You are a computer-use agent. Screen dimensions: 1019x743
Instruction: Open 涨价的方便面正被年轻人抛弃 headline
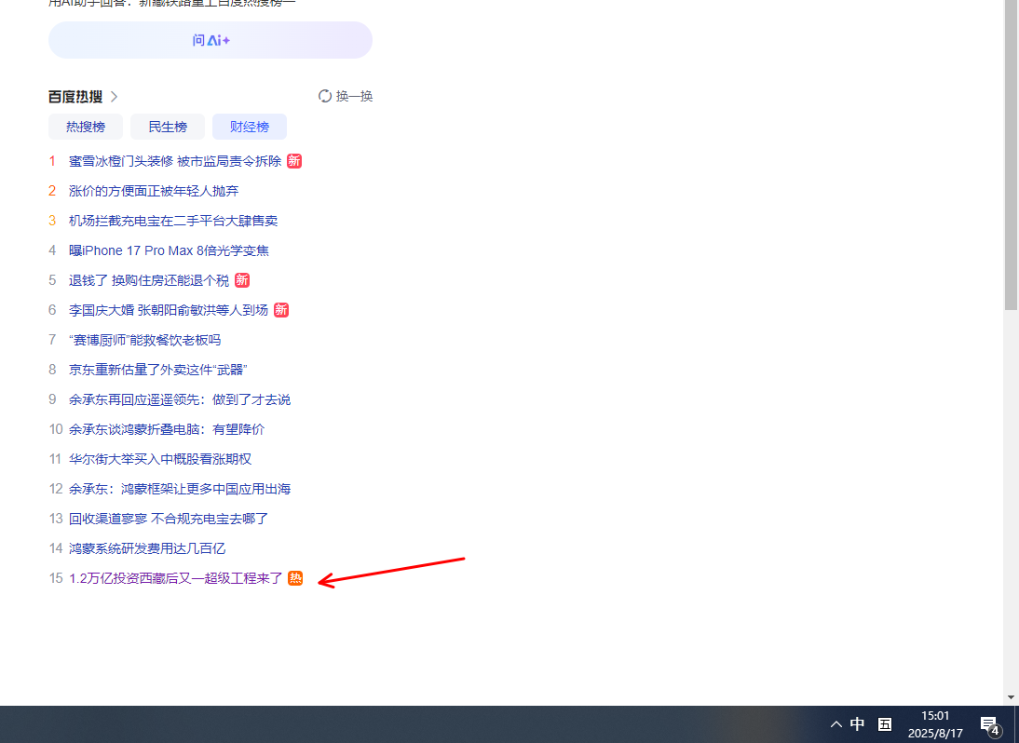[x=154, y=191]
